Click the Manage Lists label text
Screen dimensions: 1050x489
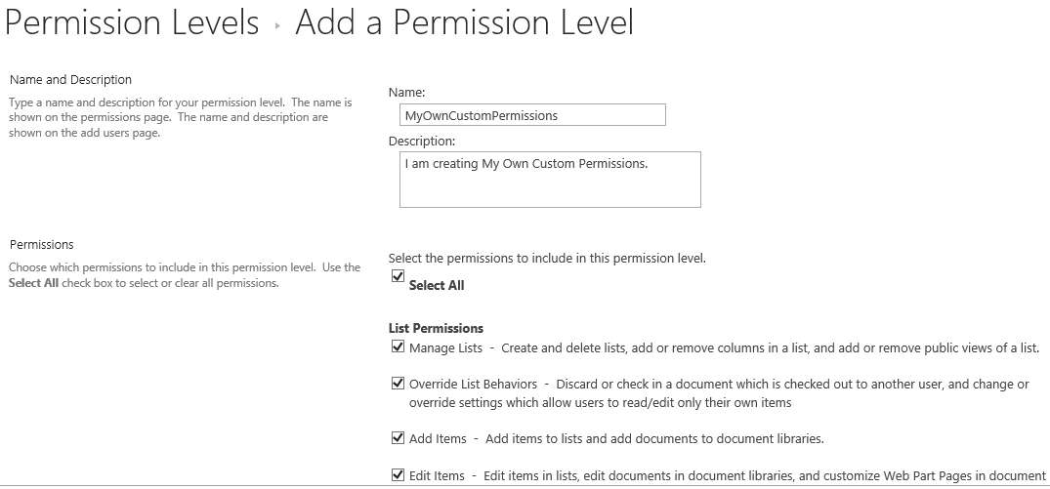tap(445, 348)
